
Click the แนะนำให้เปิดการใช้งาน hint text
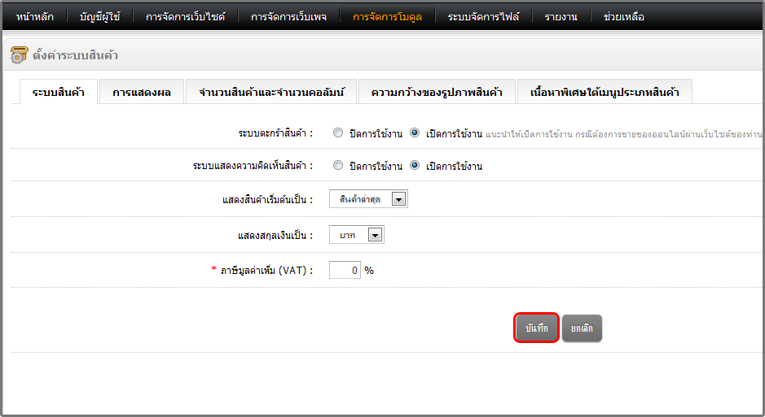tap(623, 134)
